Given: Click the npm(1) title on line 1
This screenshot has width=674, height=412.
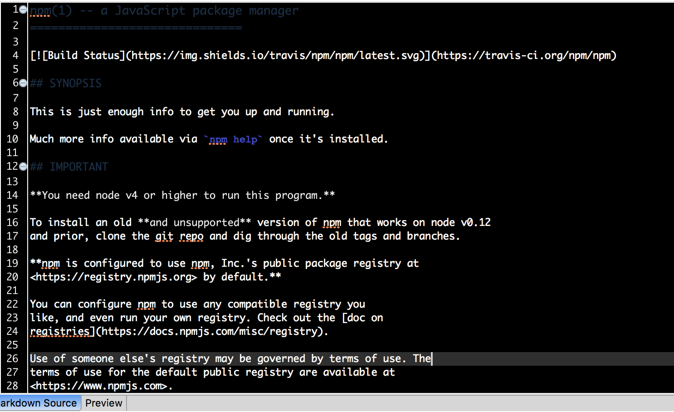Looking at the screenshot, I should [50, 10].
